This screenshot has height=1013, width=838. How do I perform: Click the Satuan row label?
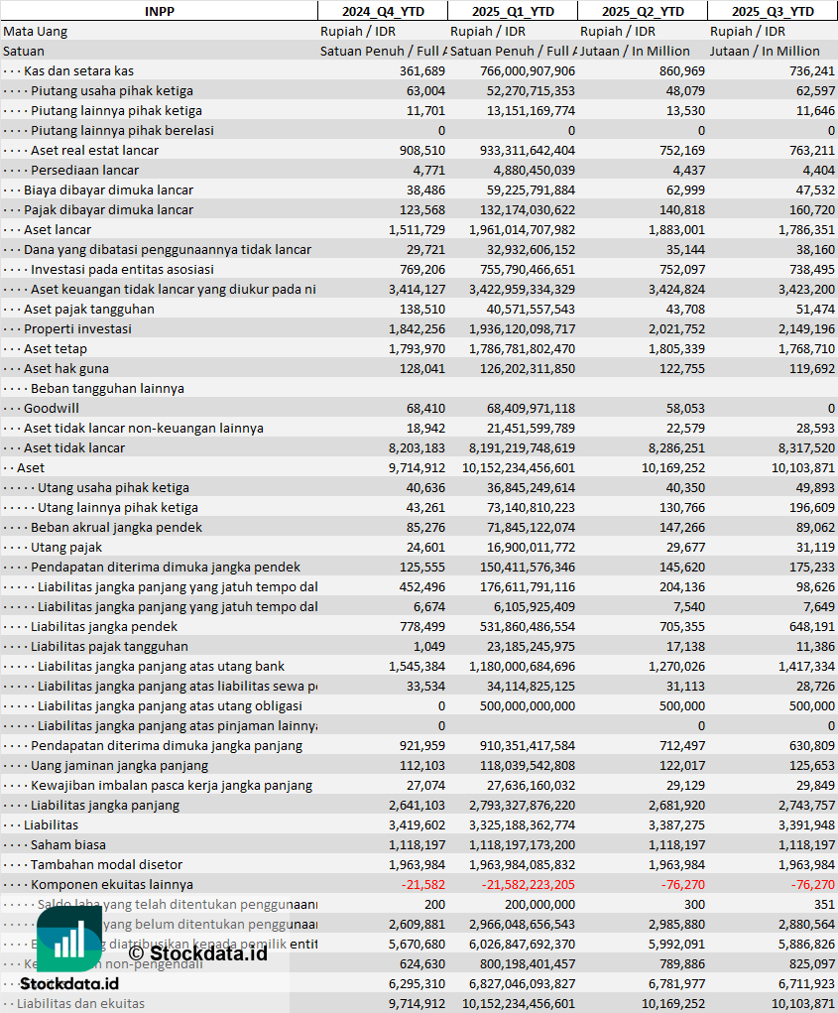(23, 51)
